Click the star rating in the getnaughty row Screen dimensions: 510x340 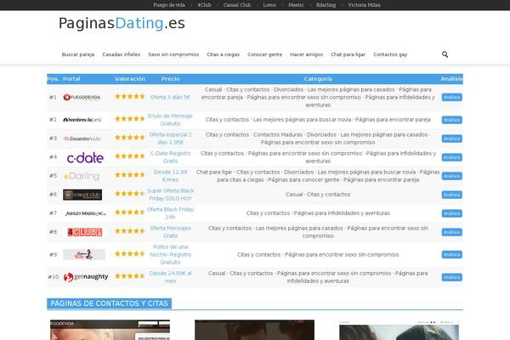point(129,276)
